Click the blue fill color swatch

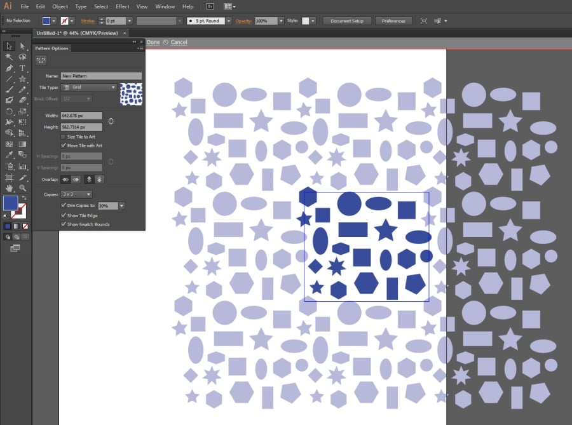click(10, 203)
